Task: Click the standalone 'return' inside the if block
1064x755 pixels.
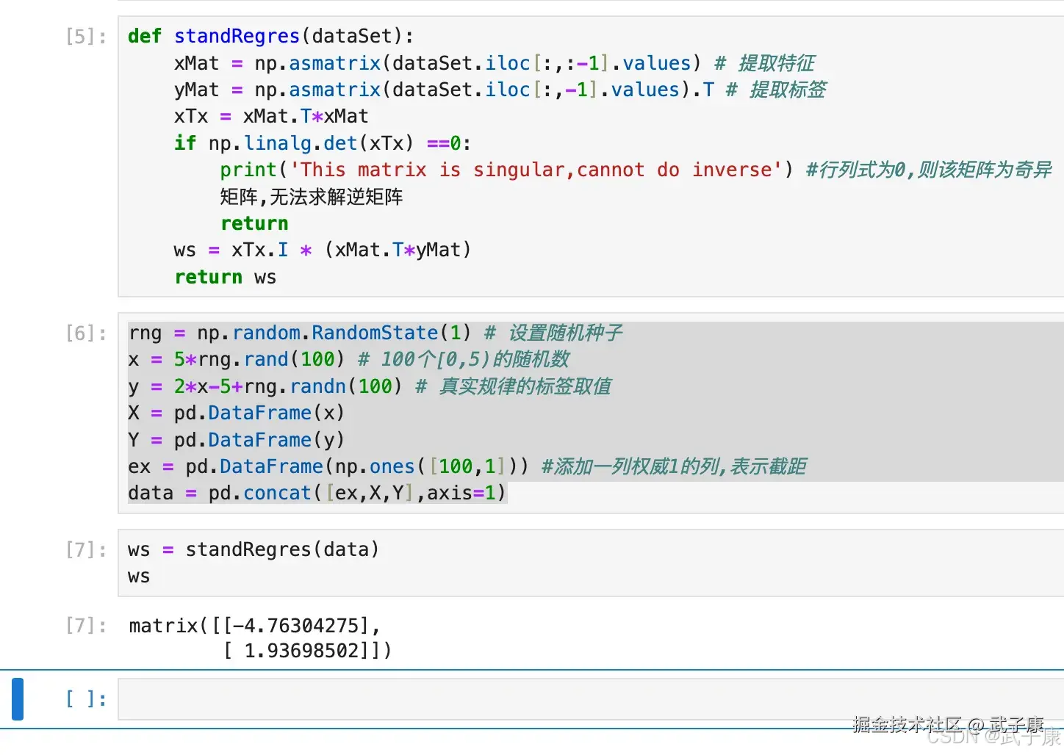Action: click(254, 223)
